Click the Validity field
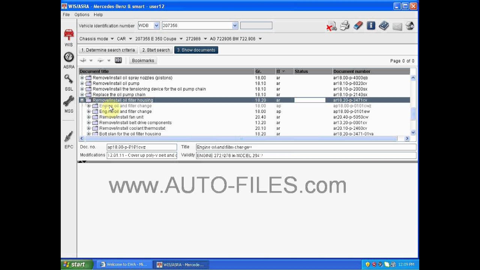 click(x=306, y=155)
